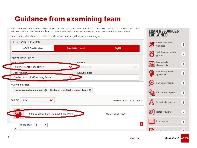Click the Past exam papers label
The image size is (197, 148).
[x=166, y=93]
